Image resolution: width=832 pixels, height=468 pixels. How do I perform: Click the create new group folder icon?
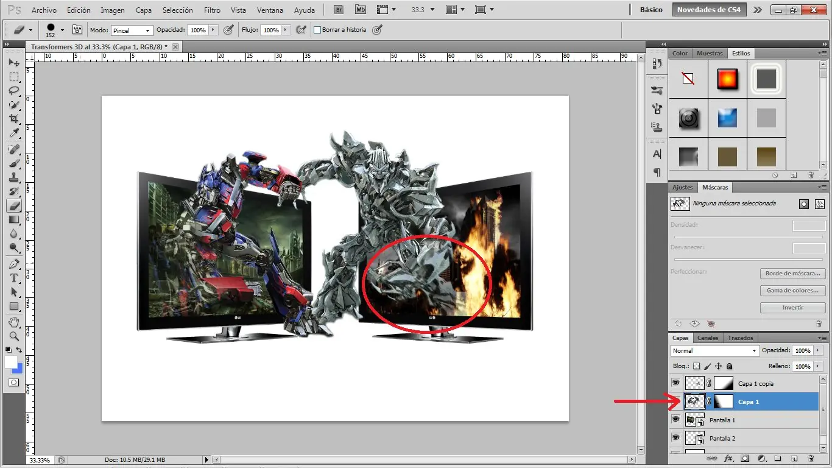tap(778, 458)
